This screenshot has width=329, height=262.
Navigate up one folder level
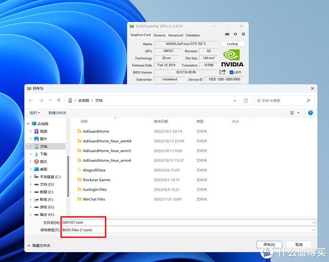coord(59,100)
